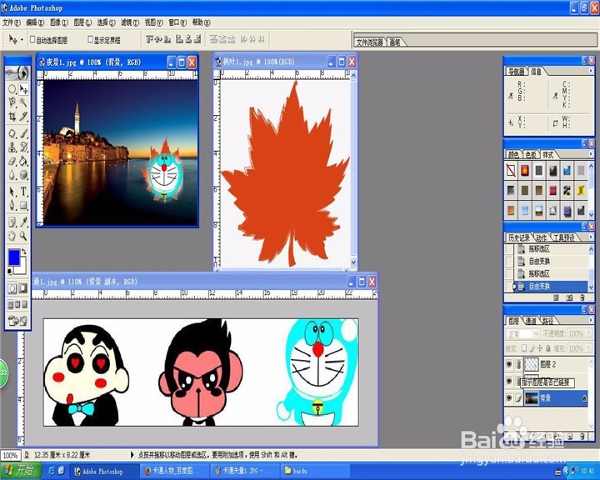Viewport: 600px width, 480px height.
Task: Tick the 显示定界框 checkbox
Action: point(90,39)
